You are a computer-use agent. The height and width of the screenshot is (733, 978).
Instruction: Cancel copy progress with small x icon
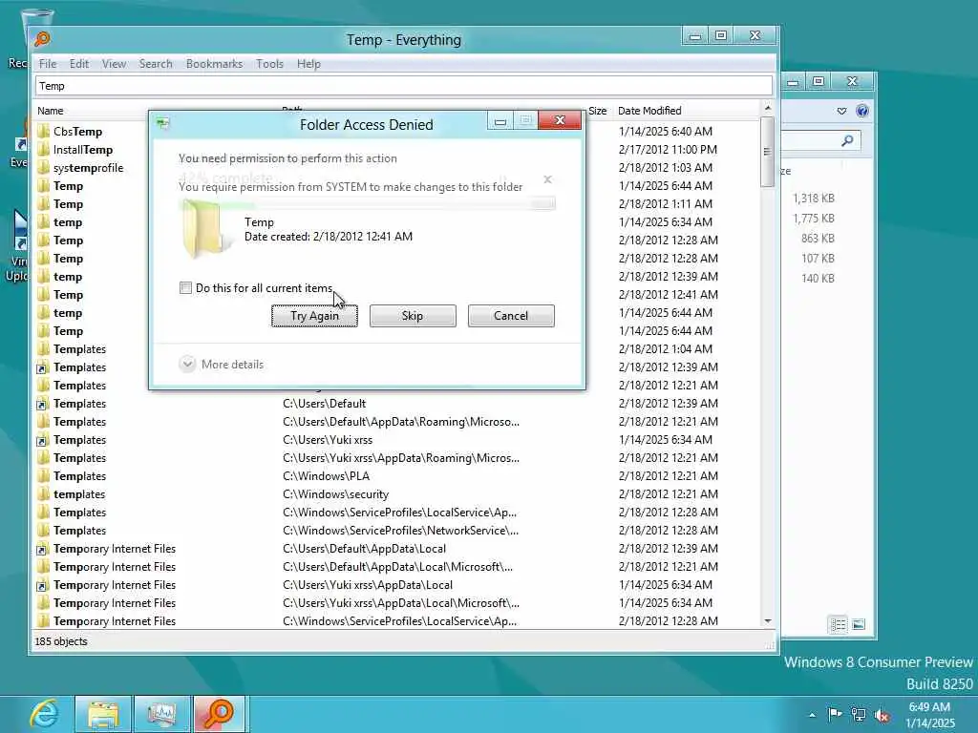(x=547, y=179)
